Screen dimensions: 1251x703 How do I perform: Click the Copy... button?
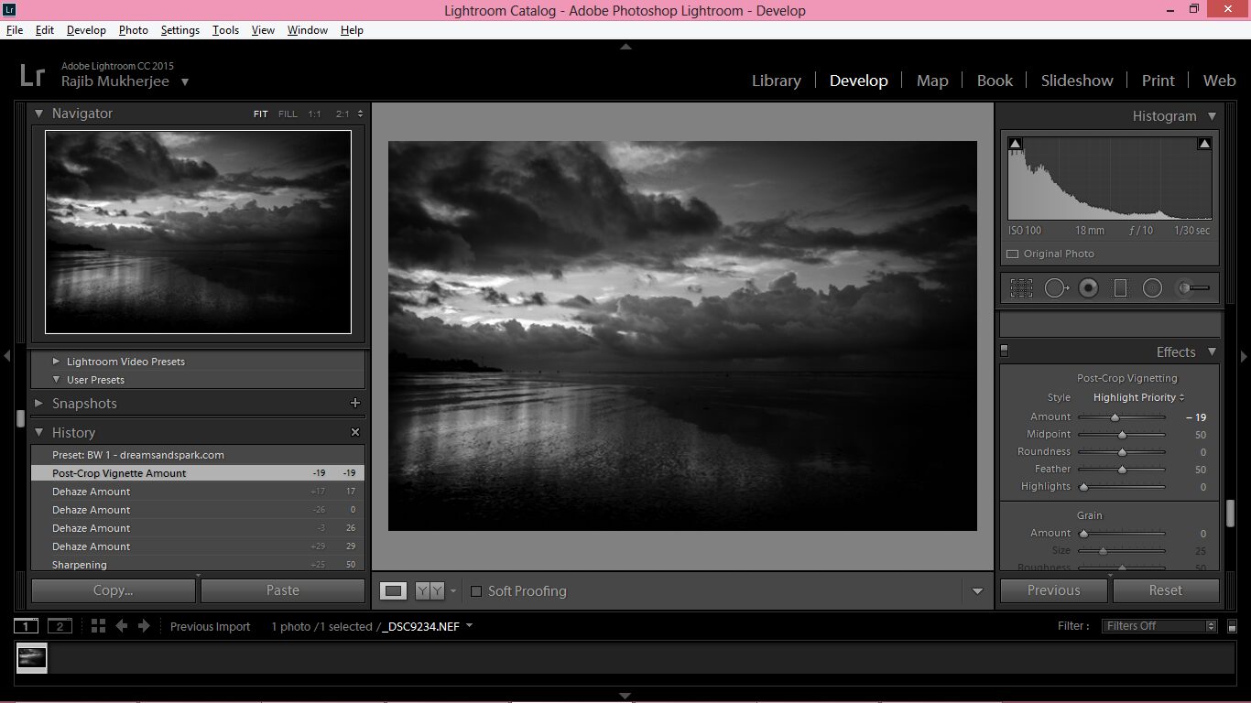click(x=114, y=590)
